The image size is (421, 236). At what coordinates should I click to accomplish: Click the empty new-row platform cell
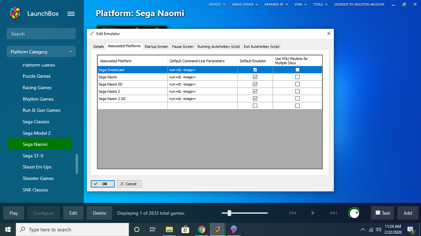[133, 106]
